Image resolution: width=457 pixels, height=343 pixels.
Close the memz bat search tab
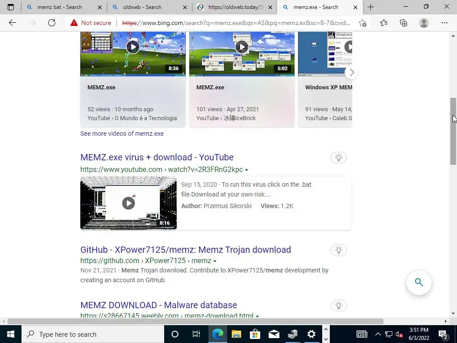coord(100,7)
